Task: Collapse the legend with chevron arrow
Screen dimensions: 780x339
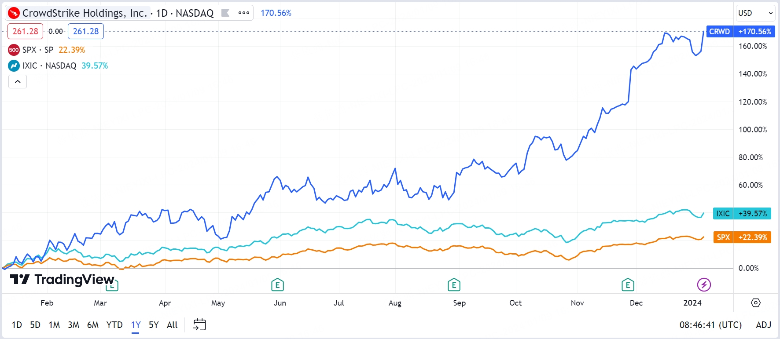Action: [x=18, y=82]
